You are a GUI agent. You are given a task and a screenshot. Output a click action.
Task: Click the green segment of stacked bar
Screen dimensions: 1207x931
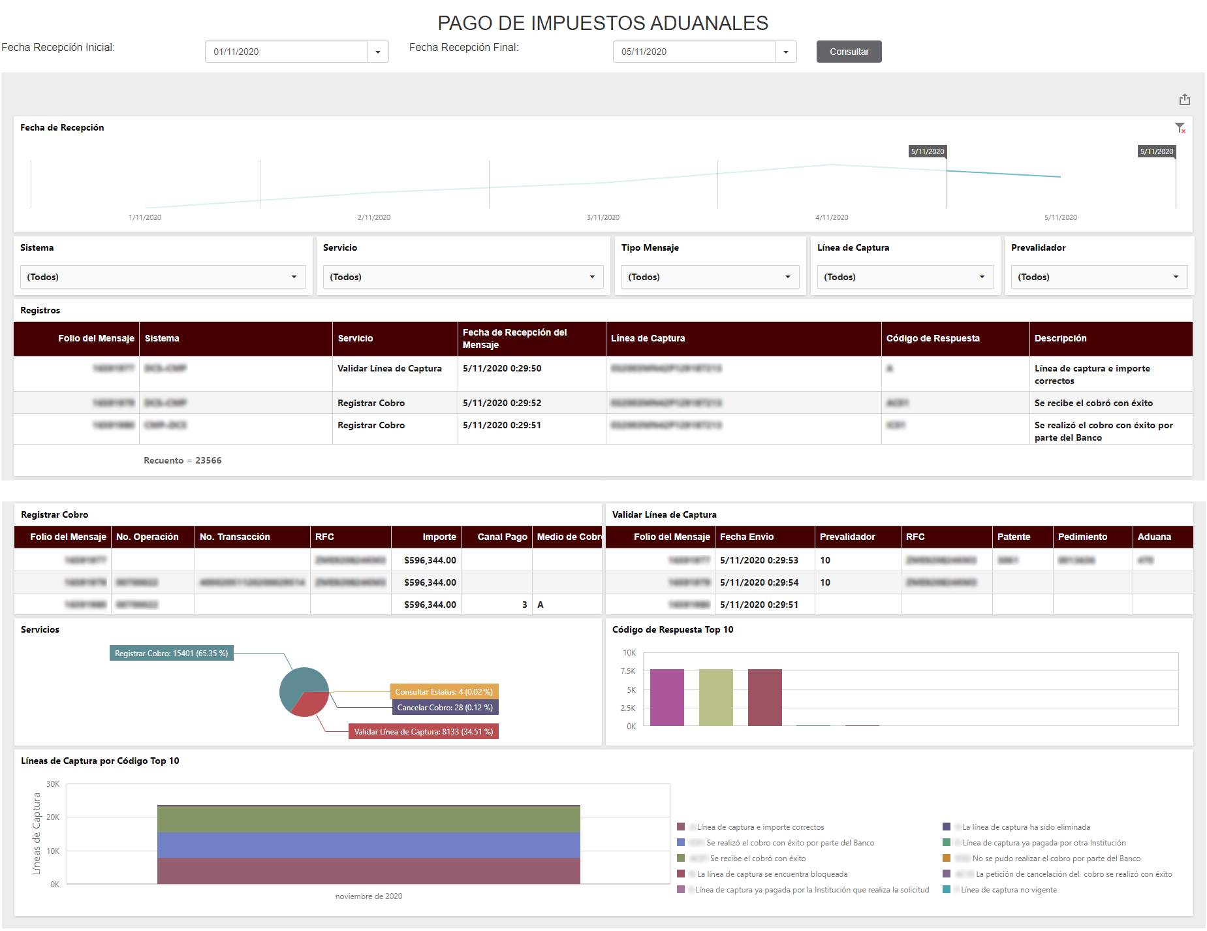pyautogui.click(x=369, y=819)
